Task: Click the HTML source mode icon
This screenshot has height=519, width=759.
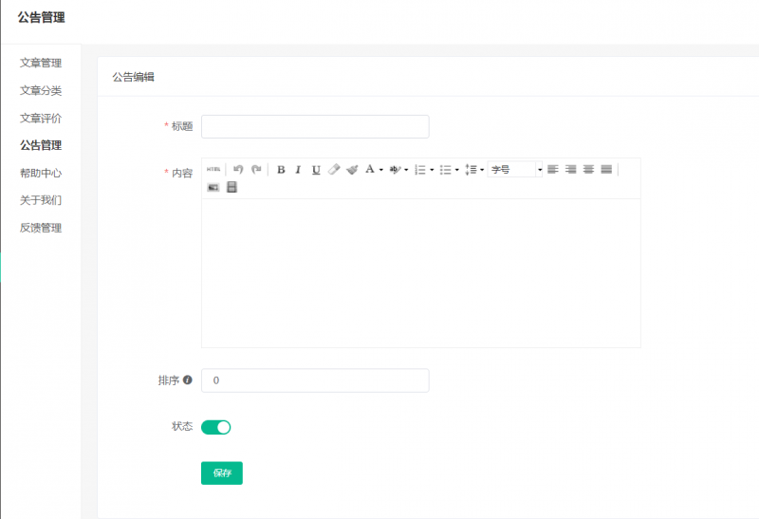Action: (x=213, y=170)
